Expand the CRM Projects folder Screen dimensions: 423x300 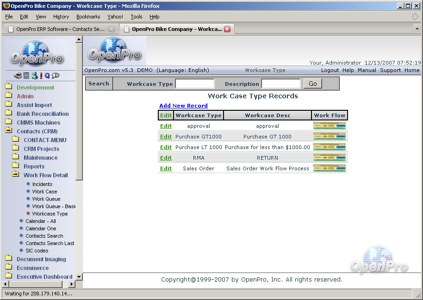coord(16,148)
